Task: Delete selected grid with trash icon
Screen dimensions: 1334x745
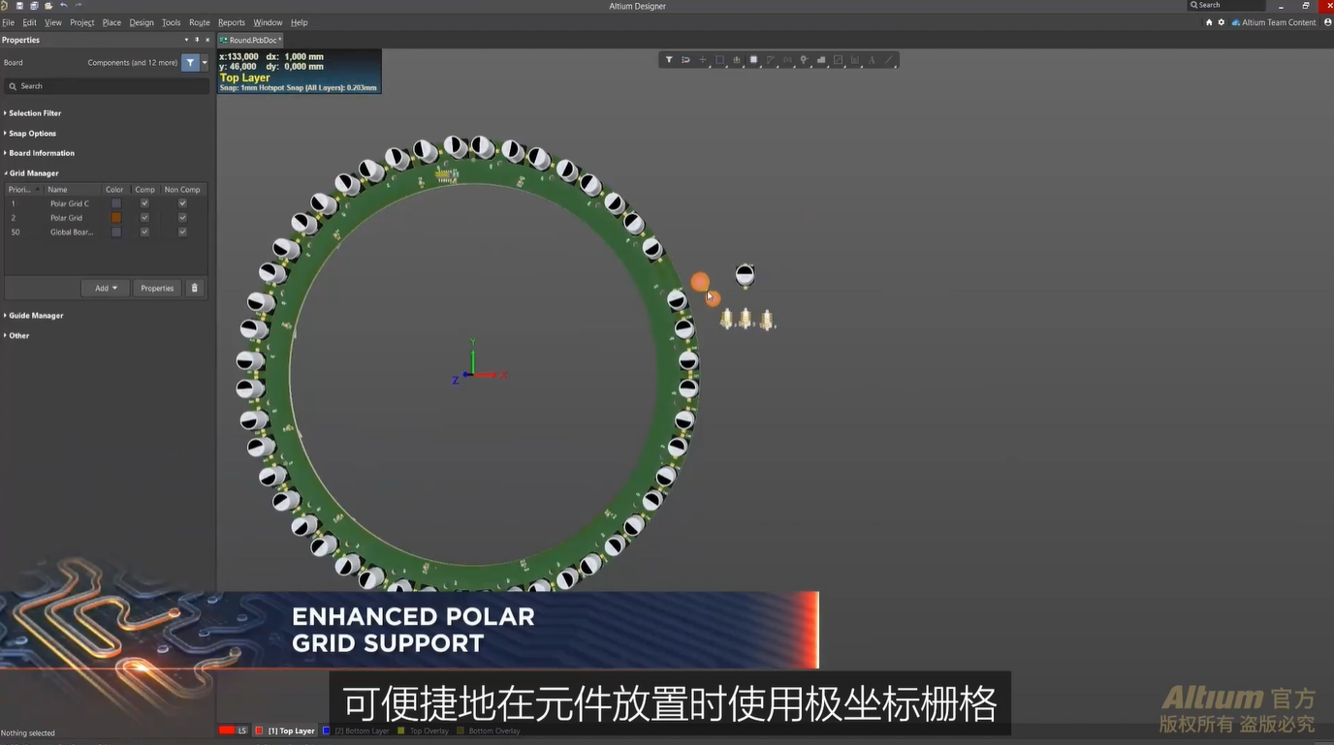Action: pyautogui.click(x=194, y=288)
